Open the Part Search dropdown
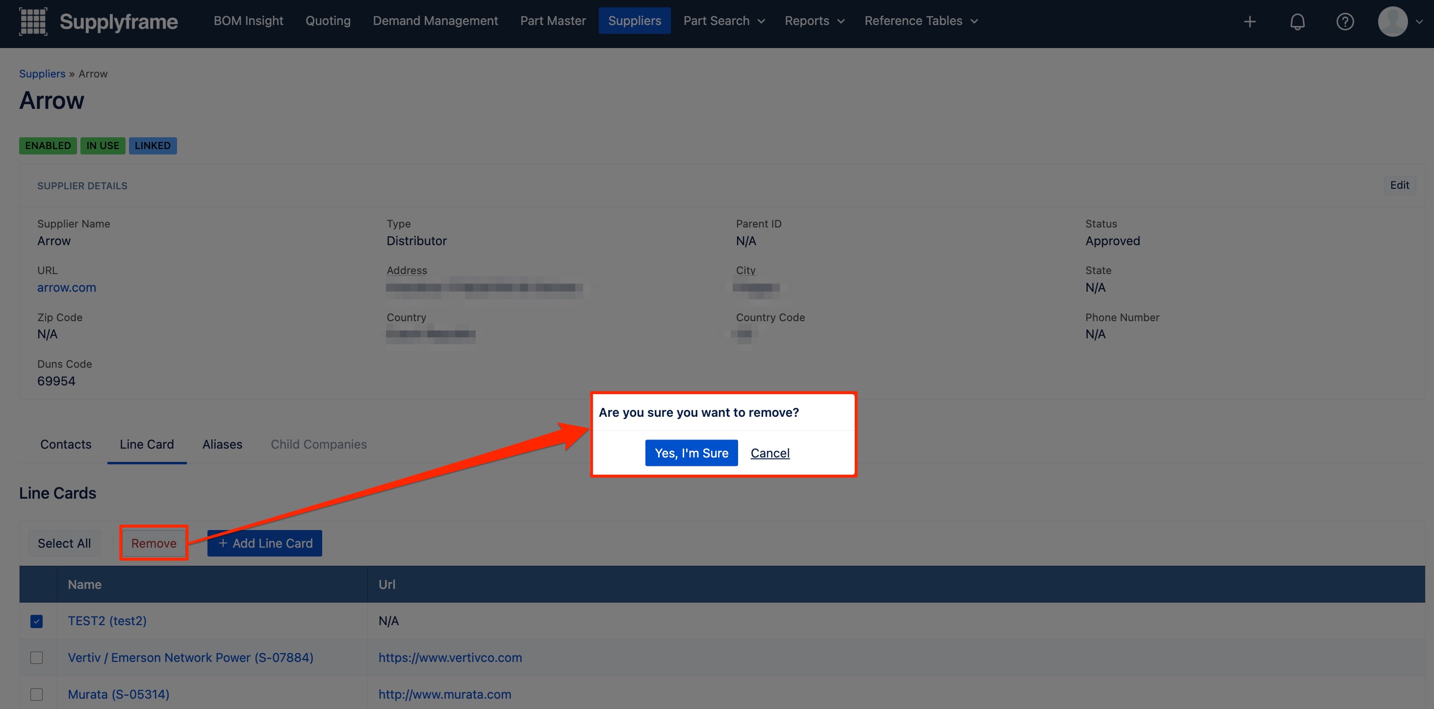Image resolution: width=1434 pixels, height=709 pixels. click(x=724, y=21)
